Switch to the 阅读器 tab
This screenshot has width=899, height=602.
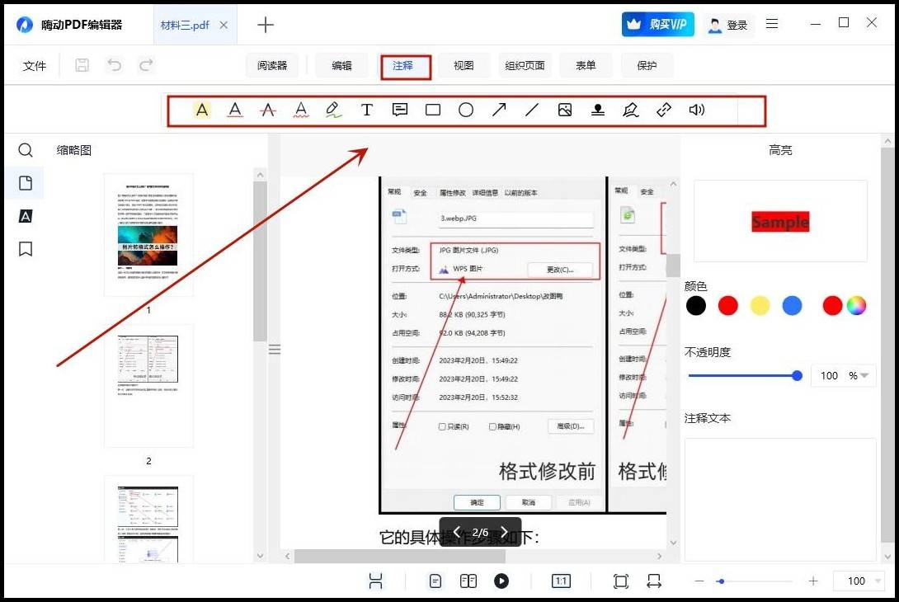pyautogui.click(x=272, y=65)
